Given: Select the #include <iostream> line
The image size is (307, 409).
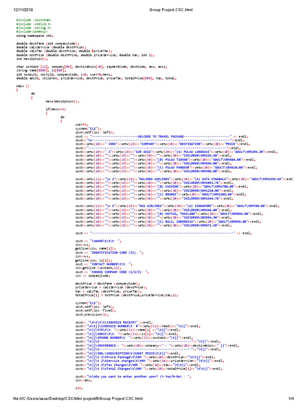Looking at the screenshot, I should coord(34,20).
